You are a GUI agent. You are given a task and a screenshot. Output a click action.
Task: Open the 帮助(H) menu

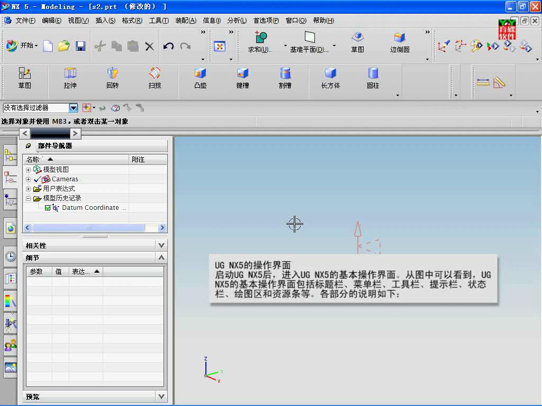pos(323,21)
